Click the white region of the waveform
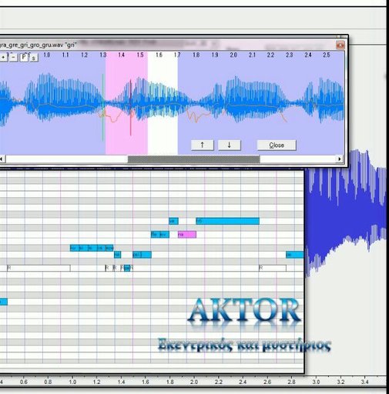The width and height of the screenshot is (389, 394). click(x=163, y=102)
